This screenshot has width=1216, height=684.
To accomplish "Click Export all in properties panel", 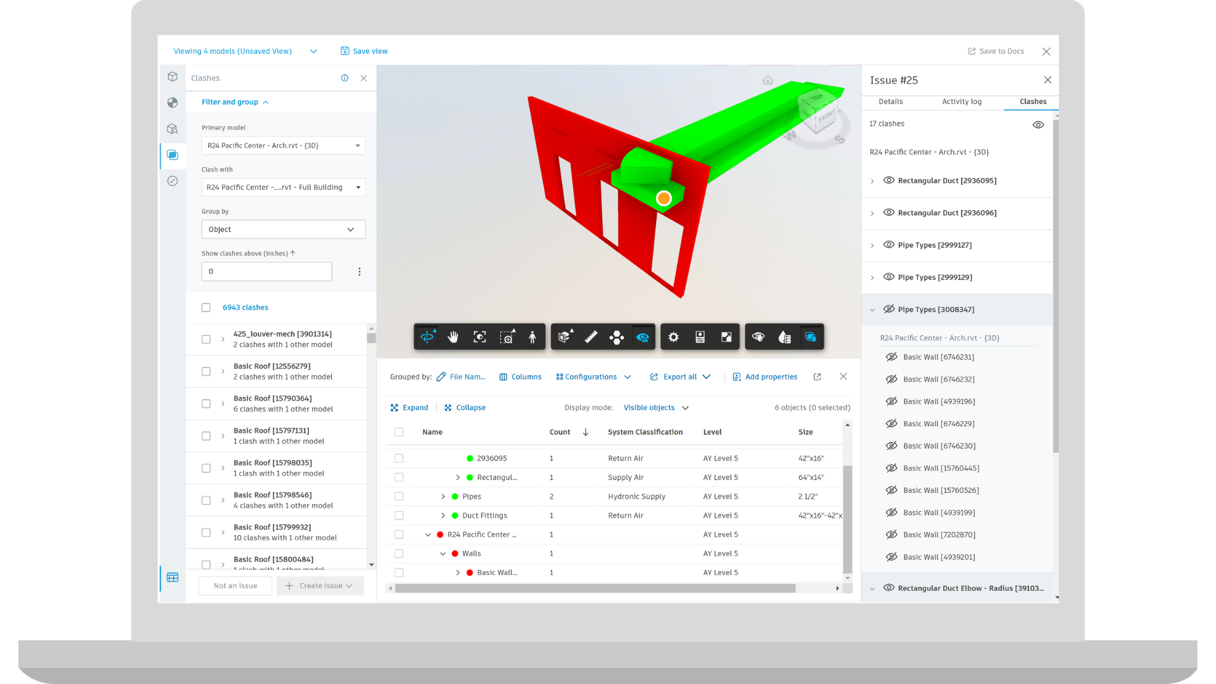I will 680,377.
